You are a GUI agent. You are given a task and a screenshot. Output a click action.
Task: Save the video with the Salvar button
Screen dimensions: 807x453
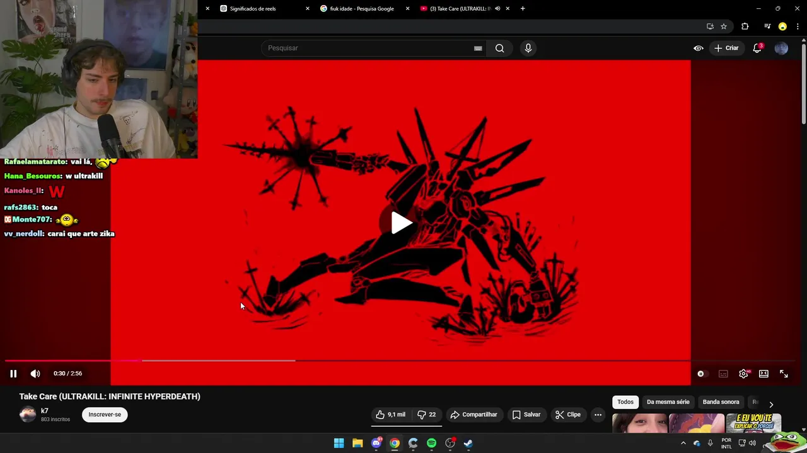pos(526,415)
